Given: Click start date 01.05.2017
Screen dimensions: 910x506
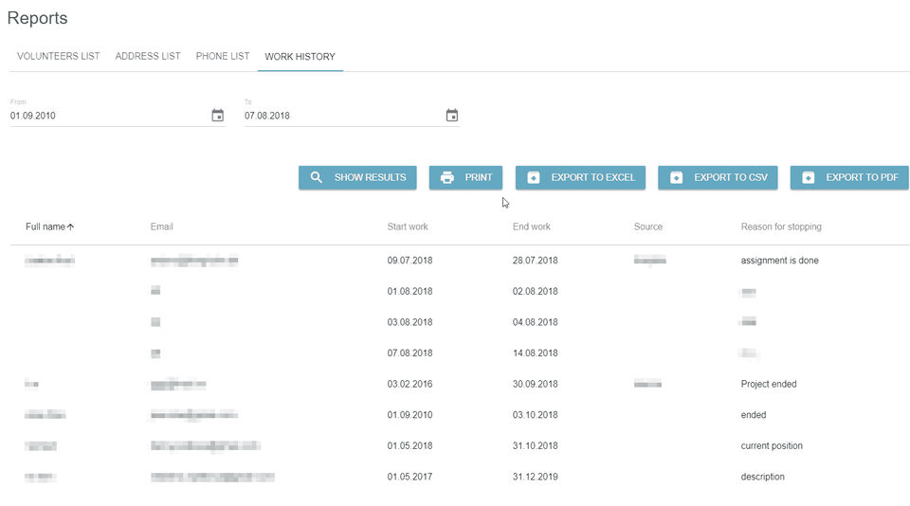Looking at the screenshot, I should tap(409, 477).
